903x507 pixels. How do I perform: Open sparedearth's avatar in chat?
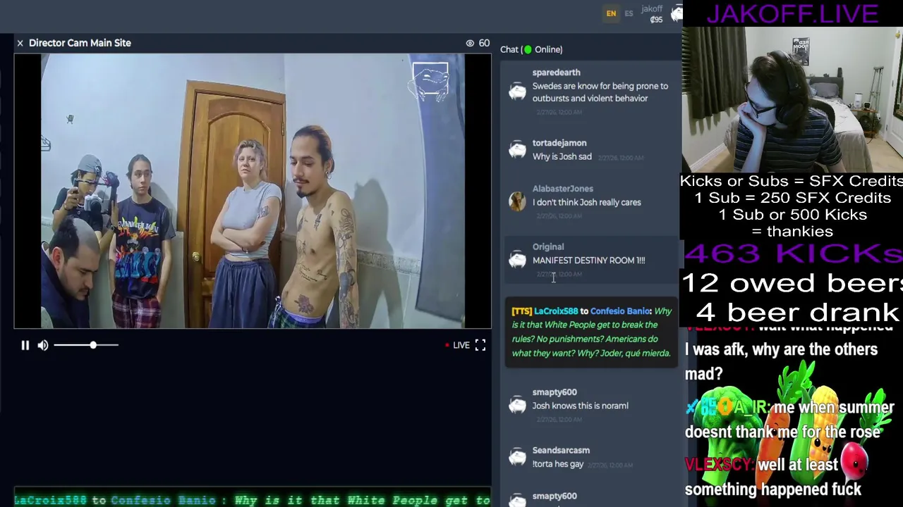pos(518,92)
